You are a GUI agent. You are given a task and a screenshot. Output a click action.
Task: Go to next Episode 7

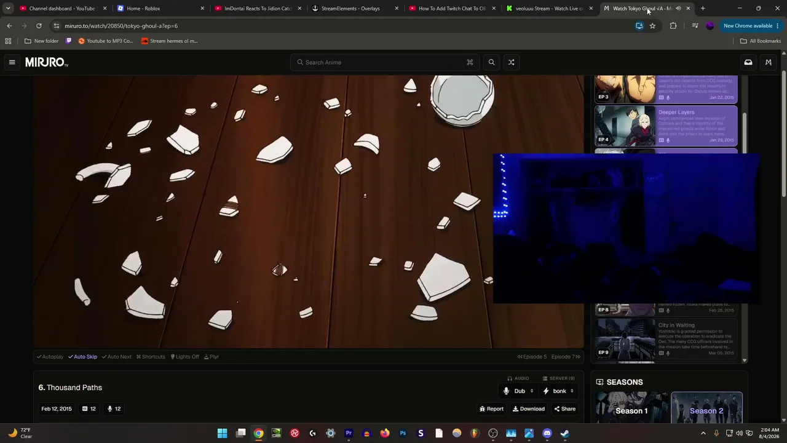pos(566,357)
